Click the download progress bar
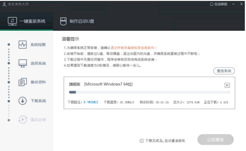246x151 pixels. (149, 92)
